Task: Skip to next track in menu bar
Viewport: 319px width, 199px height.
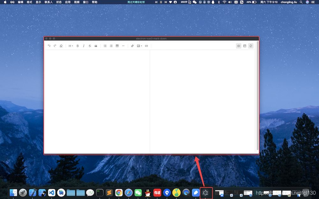Action: pos(166,2)
